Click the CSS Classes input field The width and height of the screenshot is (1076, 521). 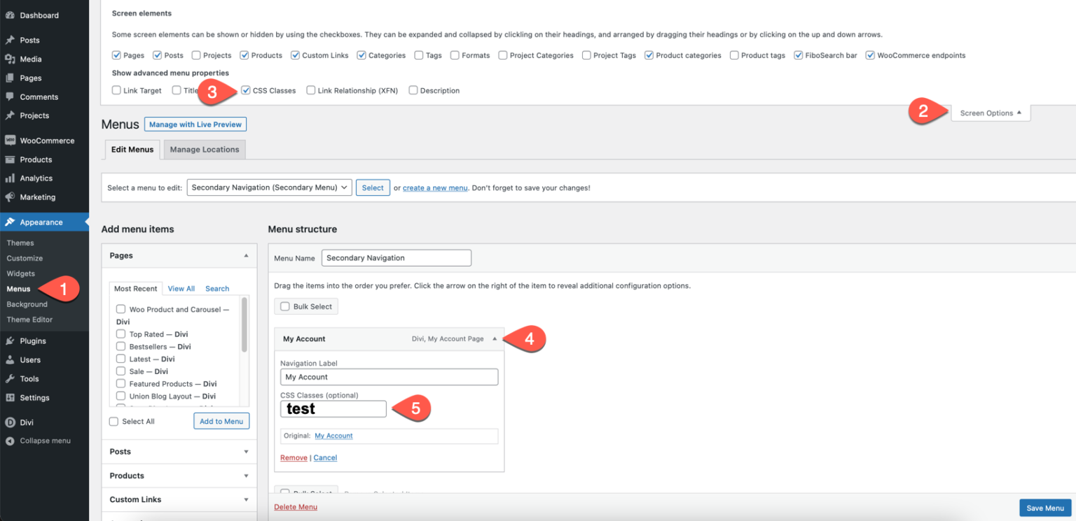(x=333, y=408)
